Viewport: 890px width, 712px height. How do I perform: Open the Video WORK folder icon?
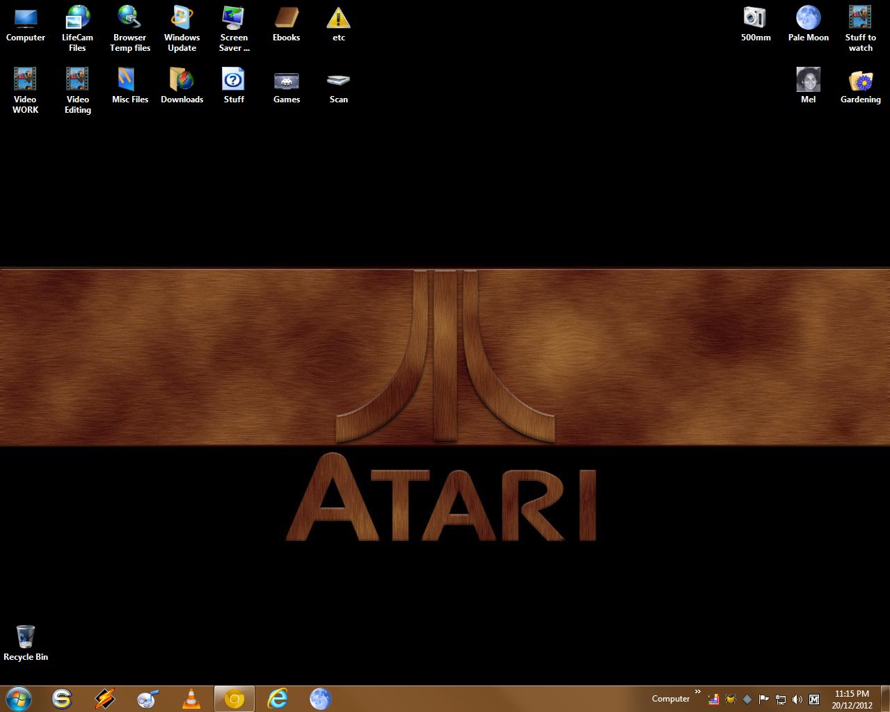click(26, 90)
